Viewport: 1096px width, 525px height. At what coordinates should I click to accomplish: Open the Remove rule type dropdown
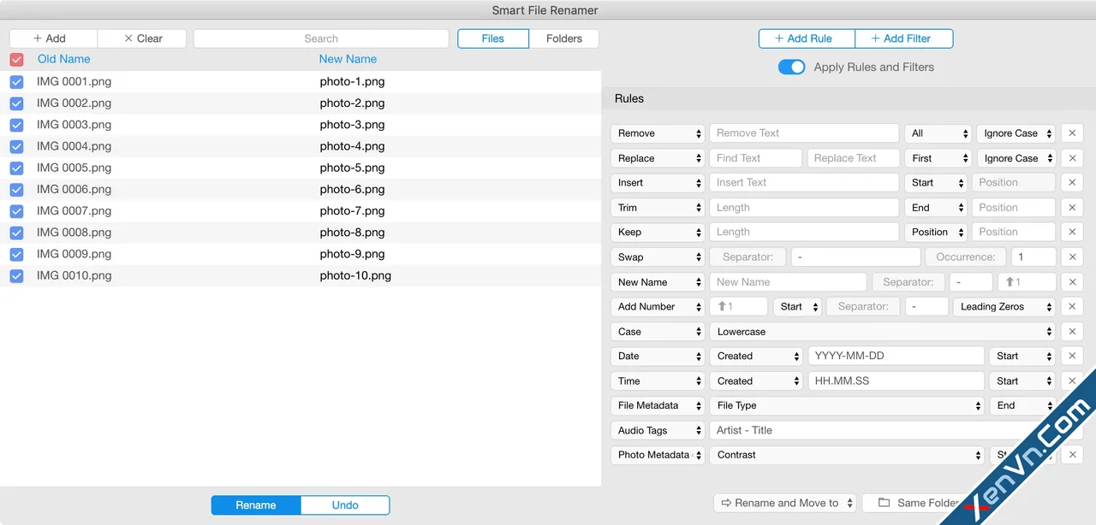coord(658,133)
